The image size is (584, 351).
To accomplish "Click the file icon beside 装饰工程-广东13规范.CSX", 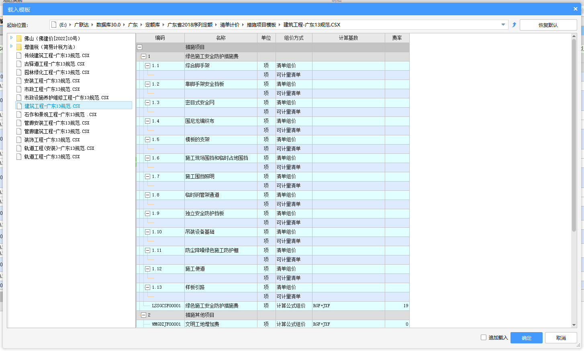I will click(19, 140).
